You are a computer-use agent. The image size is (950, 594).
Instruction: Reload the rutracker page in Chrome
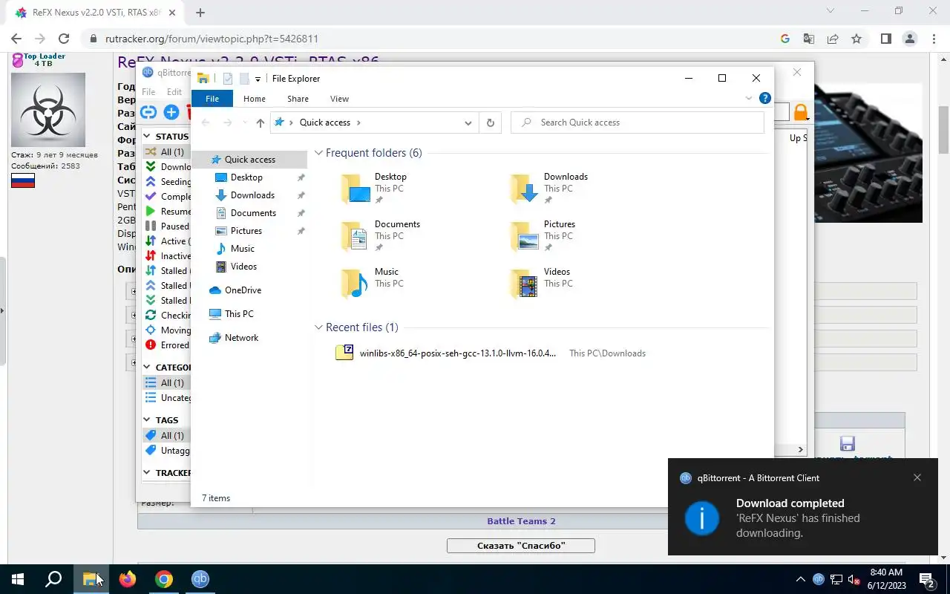point(64,39)
